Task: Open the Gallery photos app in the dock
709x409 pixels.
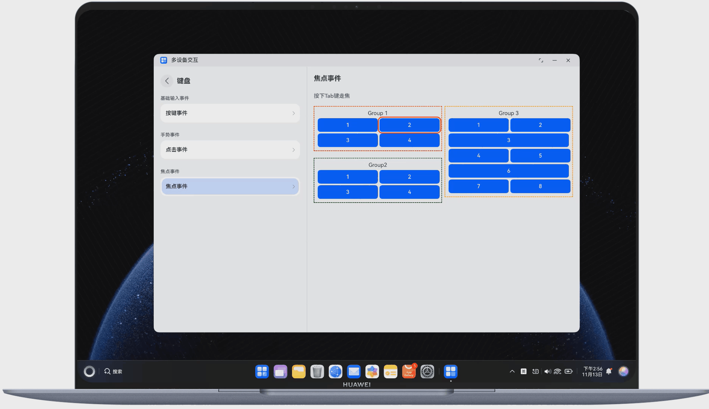Action: point(372,372)
